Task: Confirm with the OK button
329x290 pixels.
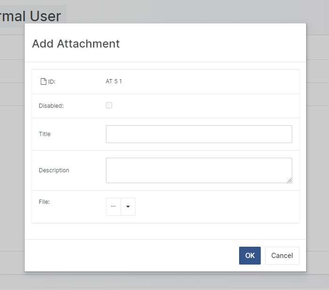Action: click(x=249, y=256)
